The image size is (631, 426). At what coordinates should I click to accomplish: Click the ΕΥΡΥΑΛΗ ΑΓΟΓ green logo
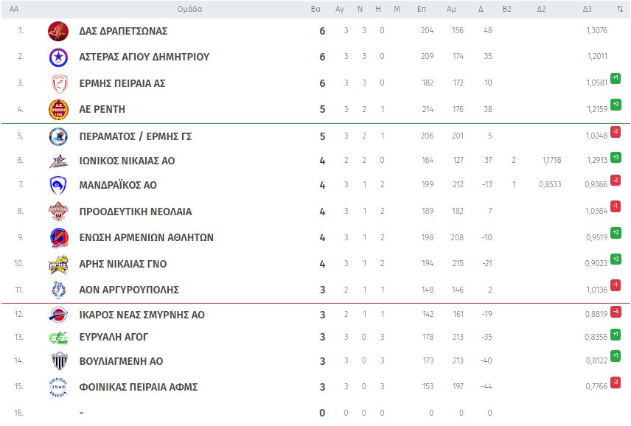tap(58, 337)
